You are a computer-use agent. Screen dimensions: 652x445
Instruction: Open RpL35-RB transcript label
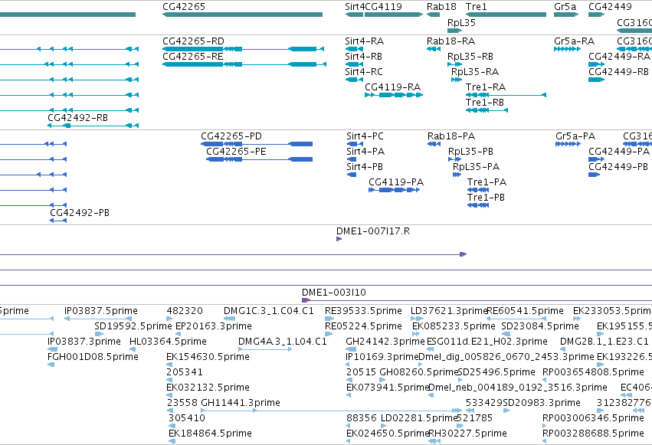point(470,57)
